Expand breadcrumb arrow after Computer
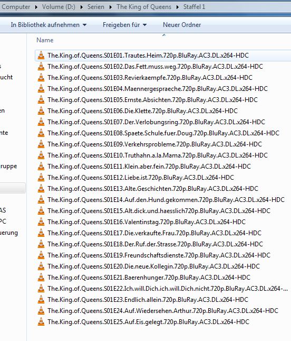 click(x=36, y=7)
